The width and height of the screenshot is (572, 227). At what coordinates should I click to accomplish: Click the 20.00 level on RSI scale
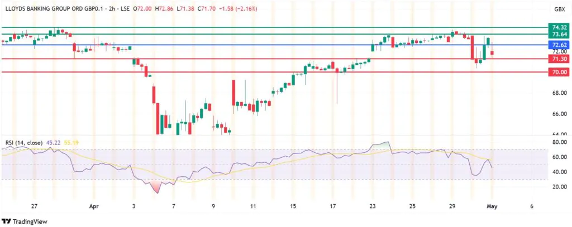[559, 187]
